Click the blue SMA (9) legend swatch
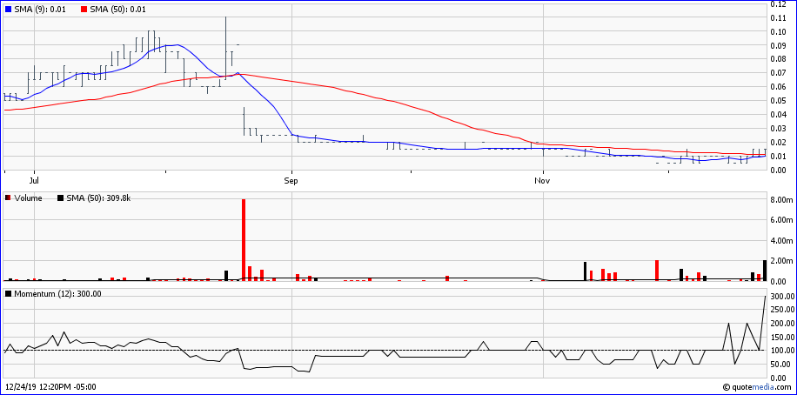This screenshot has width=797, height=395. coord(9,9)
